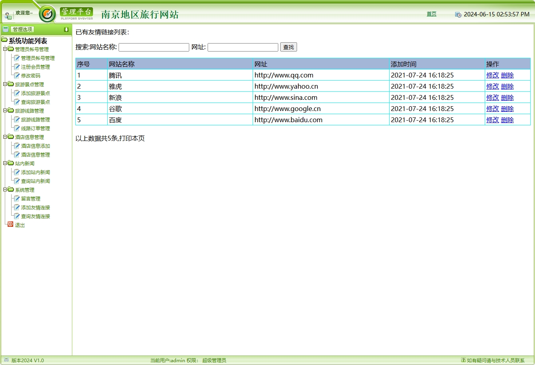Click the red 退出 logout icon
The image size is (535, 365).
[x=10, y=224]
